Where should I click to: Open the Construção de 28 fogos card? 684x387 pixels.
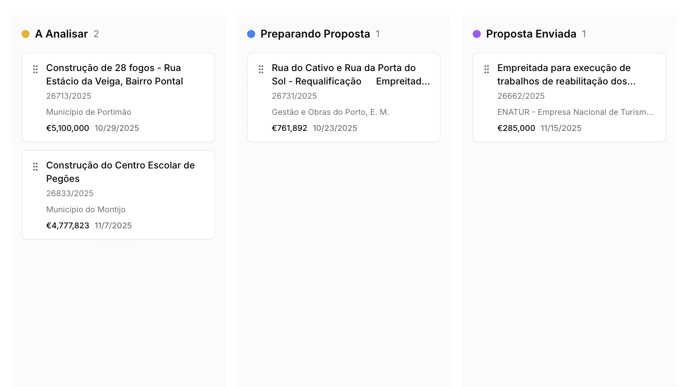[x=115, y=75]
